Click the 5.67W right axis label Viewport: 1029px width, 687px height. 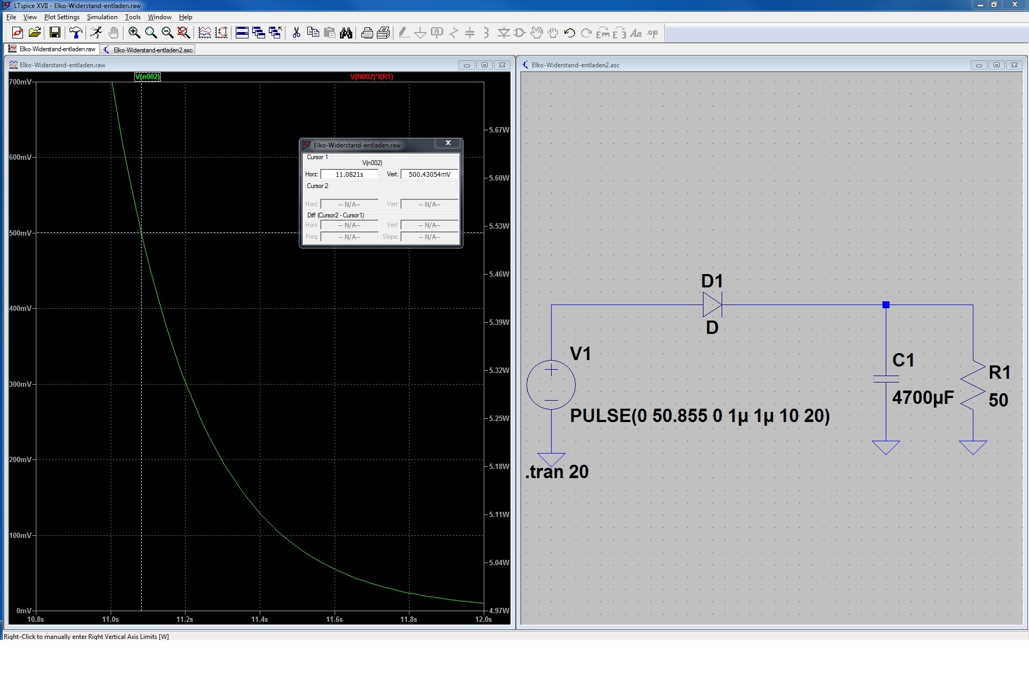(499, 130)
